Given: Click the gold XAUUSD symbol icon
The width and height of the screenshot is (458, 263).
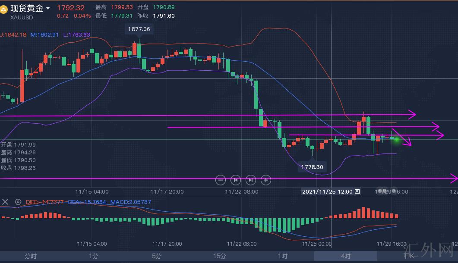Looking at the screenshot, I should coord(5,9).
